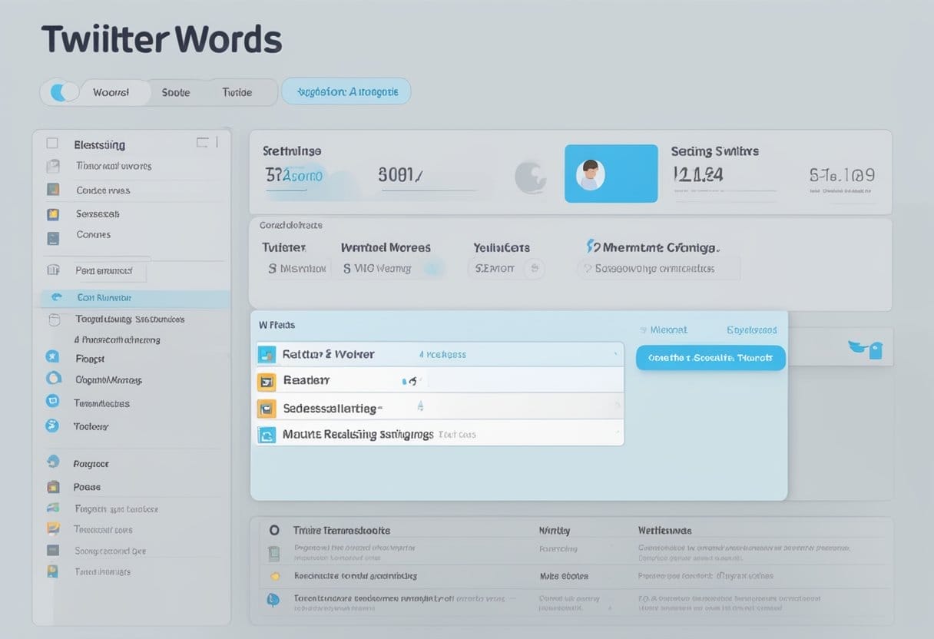The width and height of the screenshot is (934, 639).
Task: Switch to the Sorte tab
Action: 175,91
